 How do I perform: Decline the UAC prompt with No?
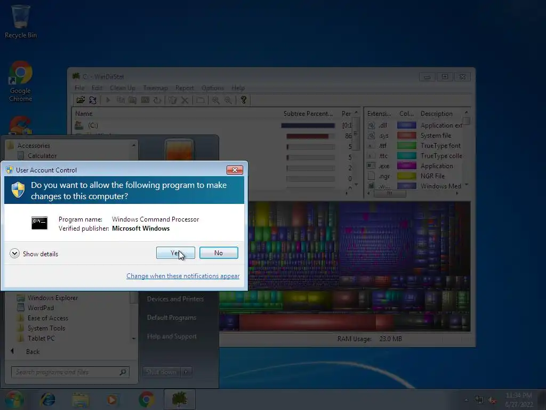(x=219, y=253)
